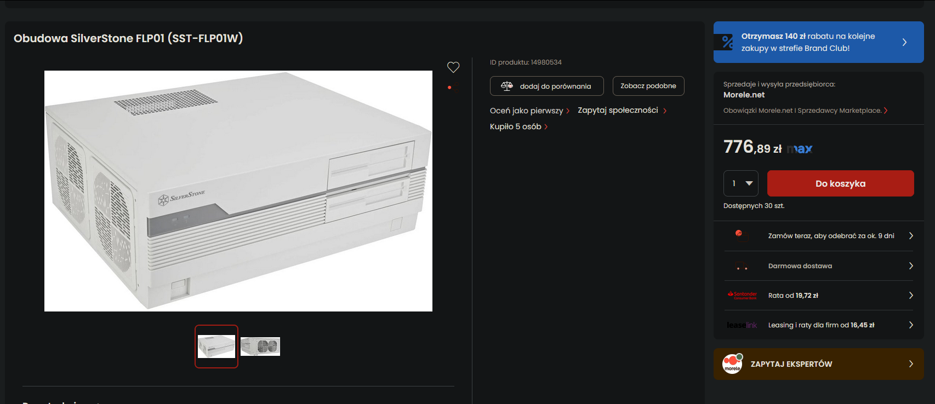935x404 pixels.
Task: Click the Zapytaj ekspertów banner text
Action: (791, 364)
